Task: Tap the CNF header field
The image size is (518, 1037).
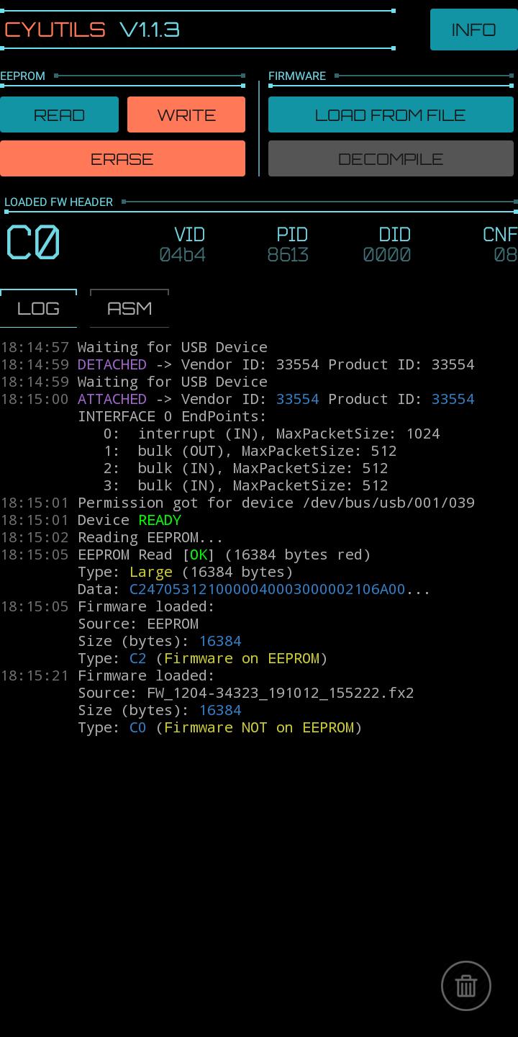Action: (x=501, y=245)
